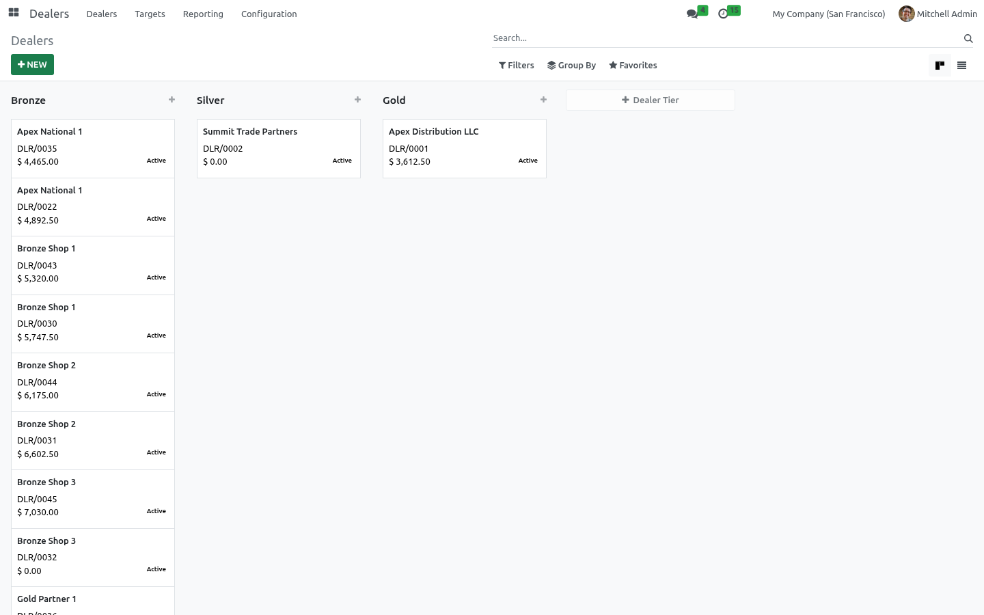The width and height of the screenshot is (984, 615).
Task: Click amount $ 5,320.00
Action: [38, 279]
